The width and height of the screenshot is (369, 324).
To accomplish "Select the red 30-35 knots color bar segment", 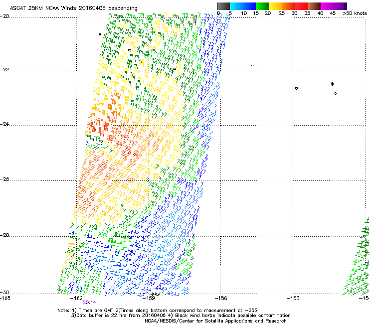I will pos(301,6).
